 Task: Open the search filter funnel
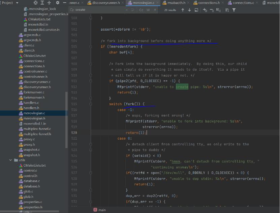[234, 10]
